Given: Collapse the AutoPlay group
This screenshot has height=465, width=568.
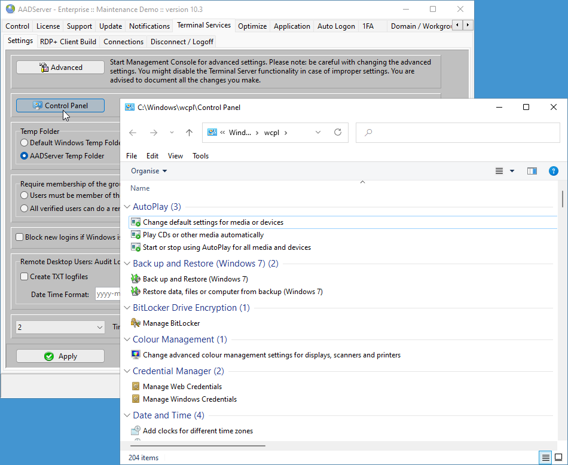Looking at the screenshot, I should 127,207.
